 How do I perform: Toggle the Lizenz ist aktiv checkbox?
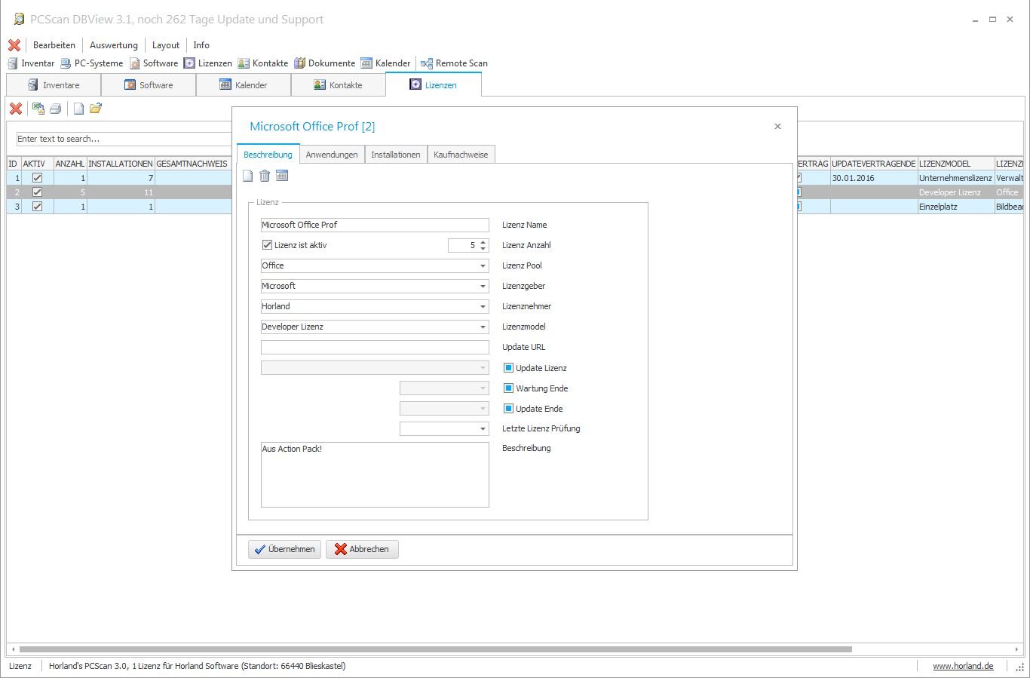coord(267,245)
